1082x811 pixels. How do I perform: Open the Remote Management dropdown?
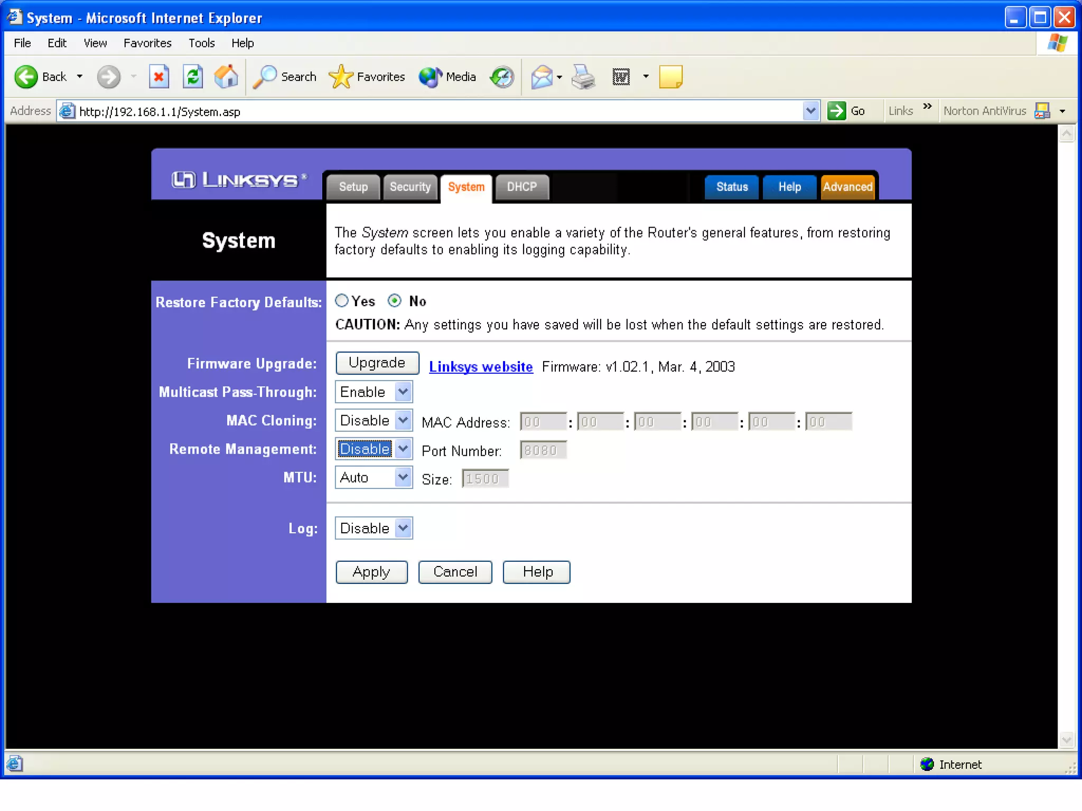pos(403,449)
